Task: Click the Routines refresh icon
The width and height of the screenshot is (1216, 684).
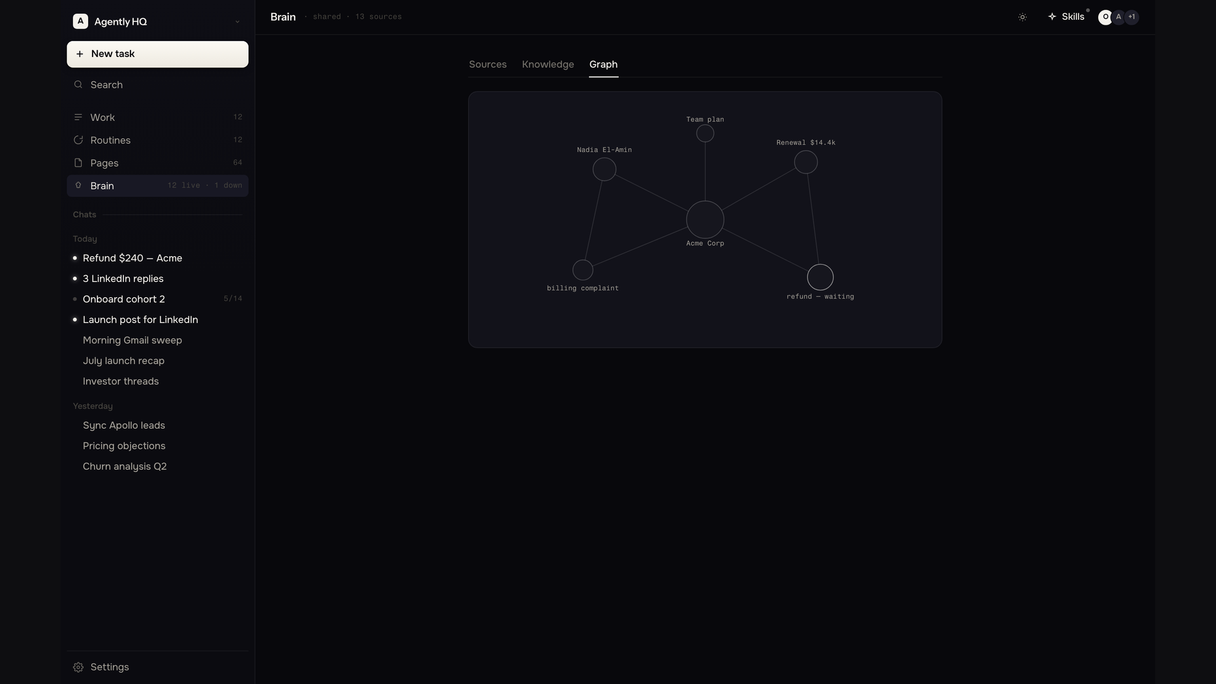Action: point(78,140)
